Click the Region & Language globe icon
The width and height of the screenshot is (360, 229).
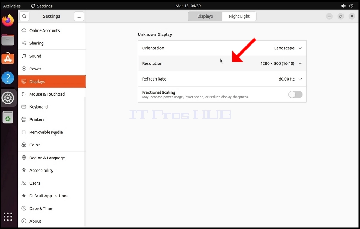coord(24,158)
